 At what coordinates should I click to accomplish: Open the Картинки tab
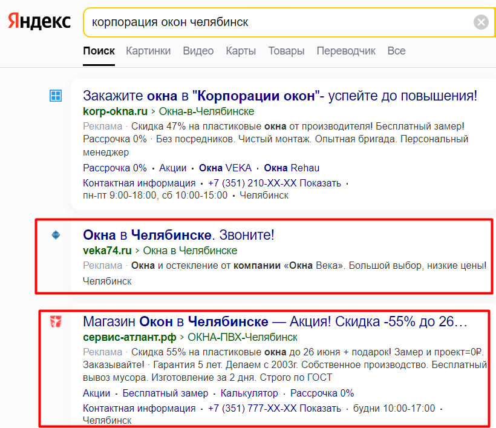click(x=148, y=51)
